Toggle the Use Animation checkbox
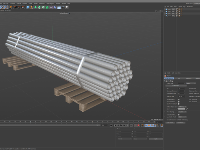Screen dimensions: 200x150 179,100
